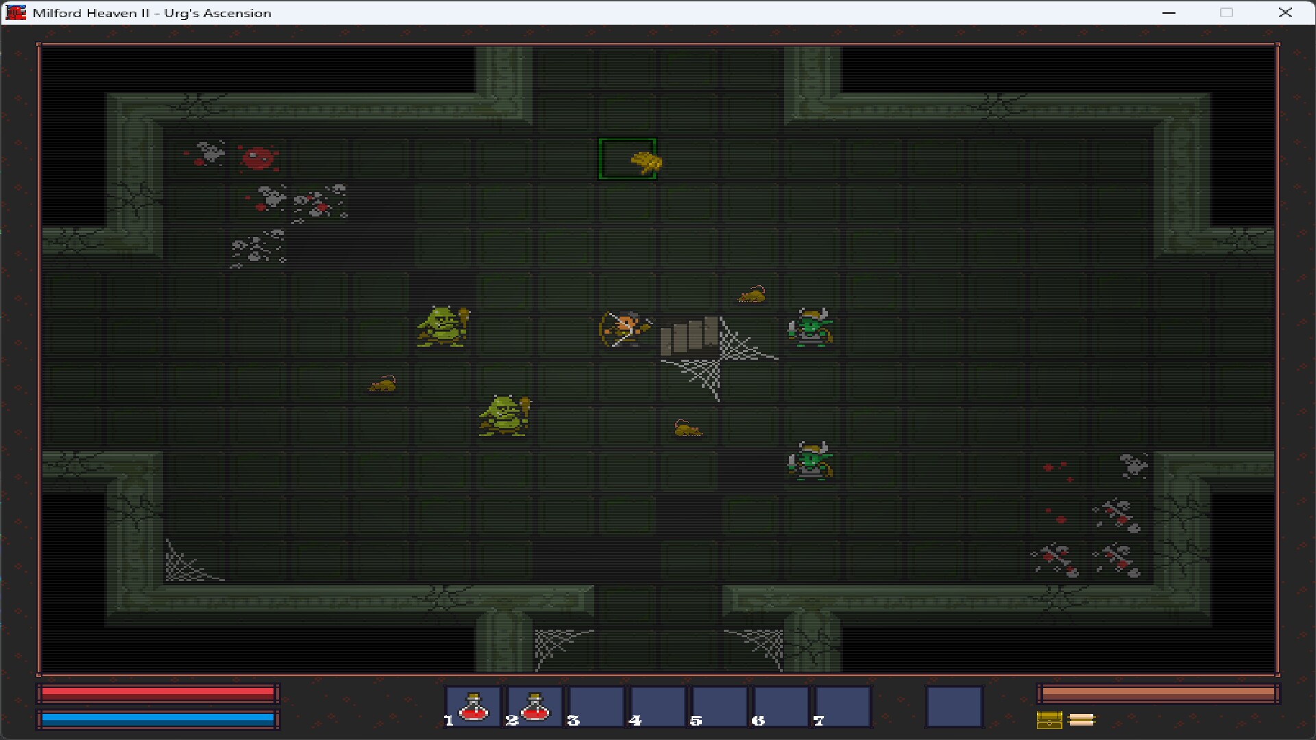Screen dimensions: 1316x740
Task: Attack the upper green goblin with horned helmet
Action: pos(811,328)
